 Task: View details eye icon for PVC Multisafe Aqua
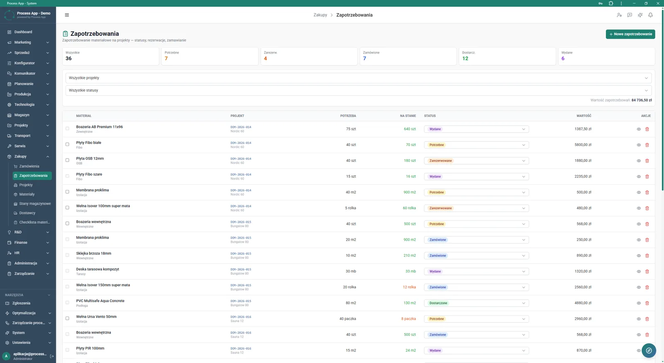[639, 303]
